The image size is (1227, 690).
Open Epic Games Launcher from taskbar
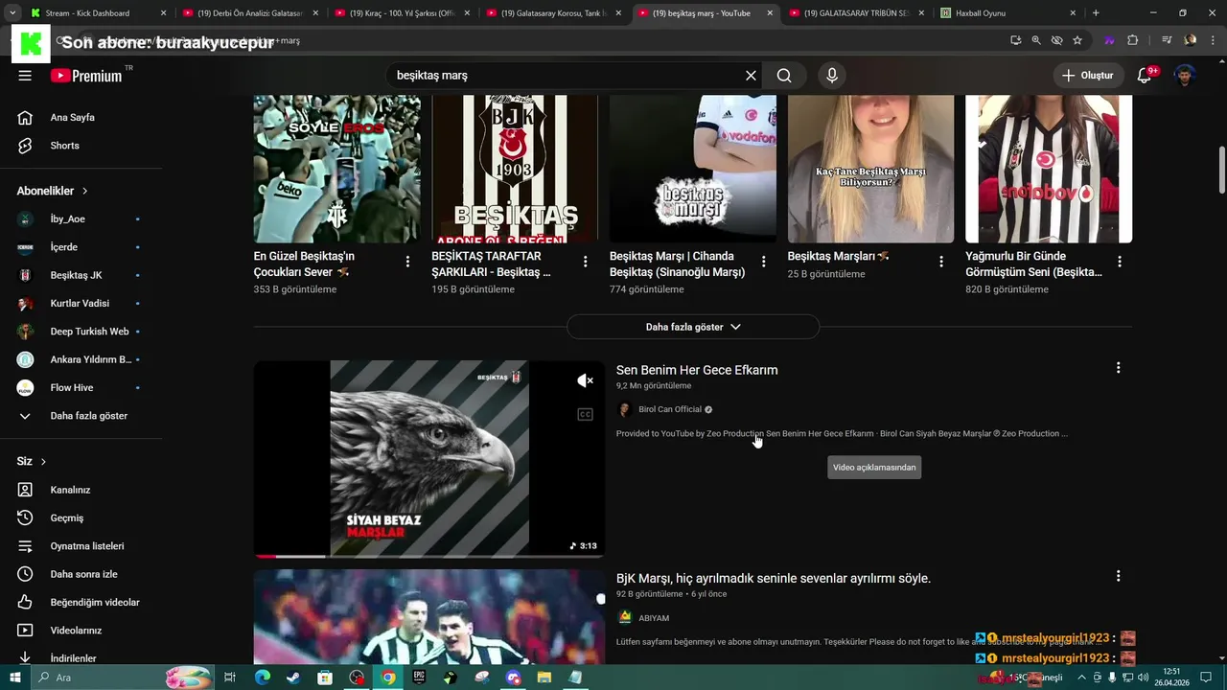[419, 678]
